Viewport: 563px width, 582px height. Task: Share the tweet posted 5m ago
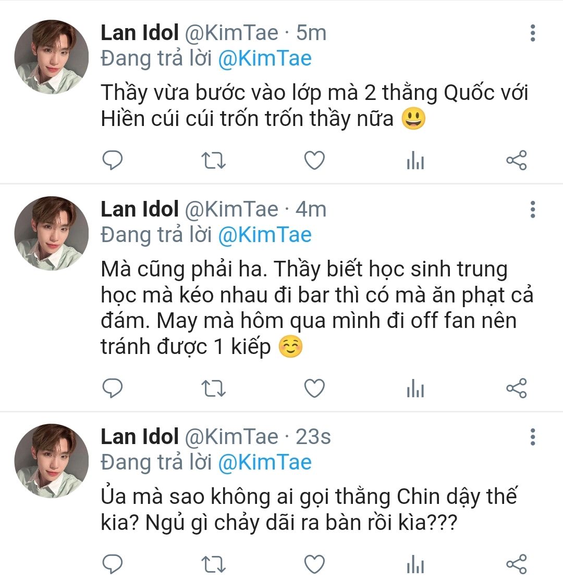click(517, 161)
